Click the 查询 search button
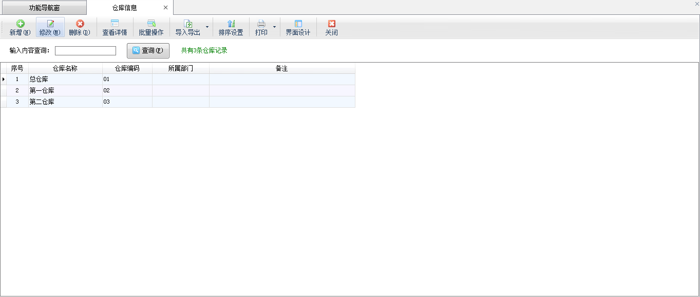Screen dimensions: 700x297 click(148, 51)
